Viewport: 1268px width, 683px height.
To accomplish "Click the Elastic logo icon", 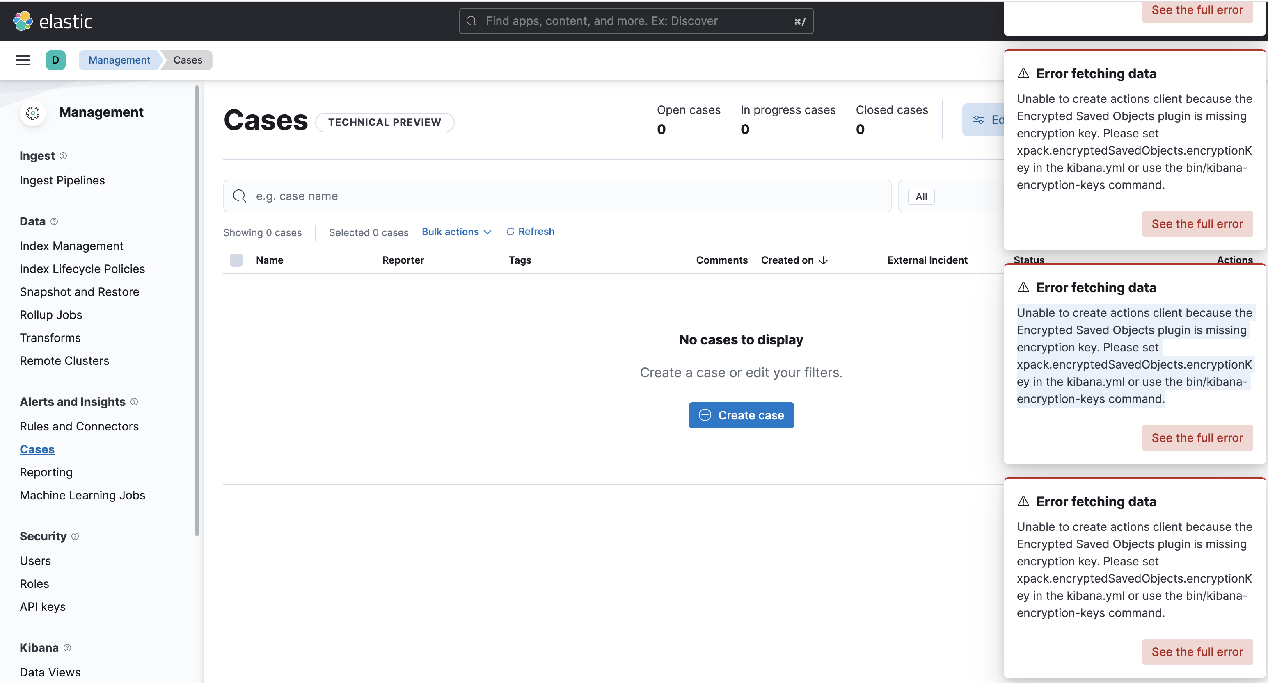I will click(x=23, y=21).
